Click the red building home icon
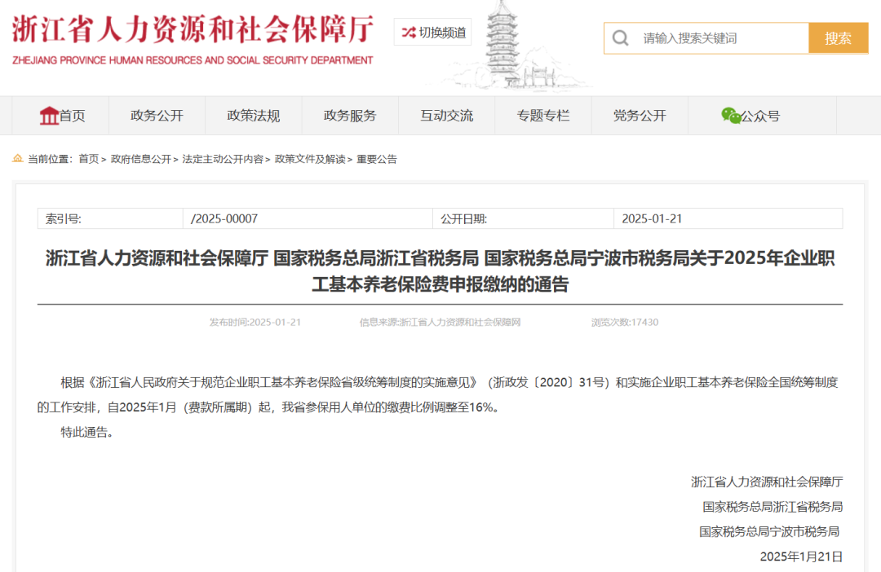Image resolution: width=881 pixels, height=572 pixels. [x=49, y=116]
